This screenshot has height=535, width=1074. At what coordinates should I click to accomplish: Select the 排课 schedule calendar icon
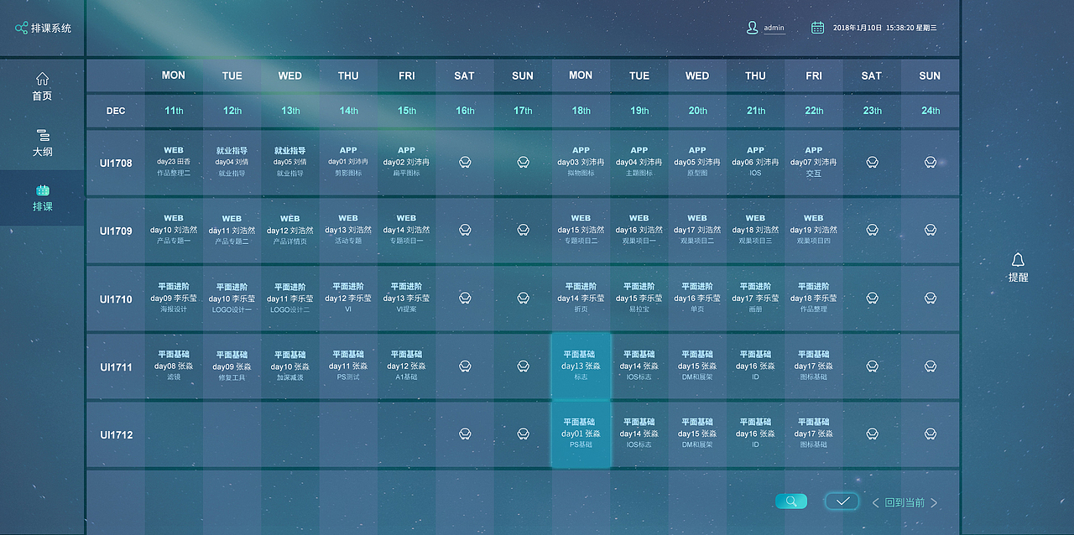(x=42, y=190)
